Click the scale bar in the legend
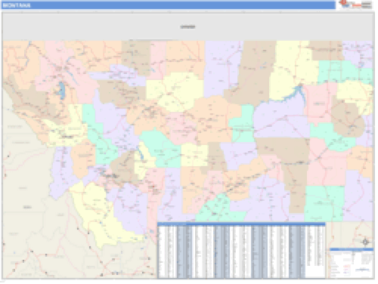This screenshot has width=378, height=284. coord(362,270)
